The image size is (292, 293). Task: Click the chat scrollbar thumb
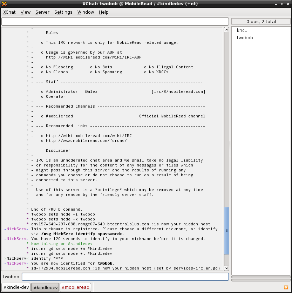226,230
